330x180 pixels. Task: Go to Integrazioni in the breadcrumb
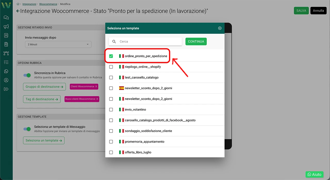29,4
